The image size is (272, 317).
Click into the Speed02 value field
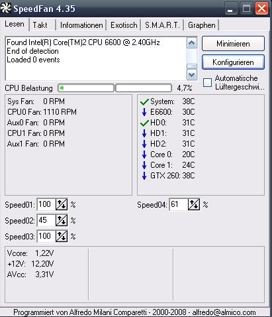tap(46, 220)
